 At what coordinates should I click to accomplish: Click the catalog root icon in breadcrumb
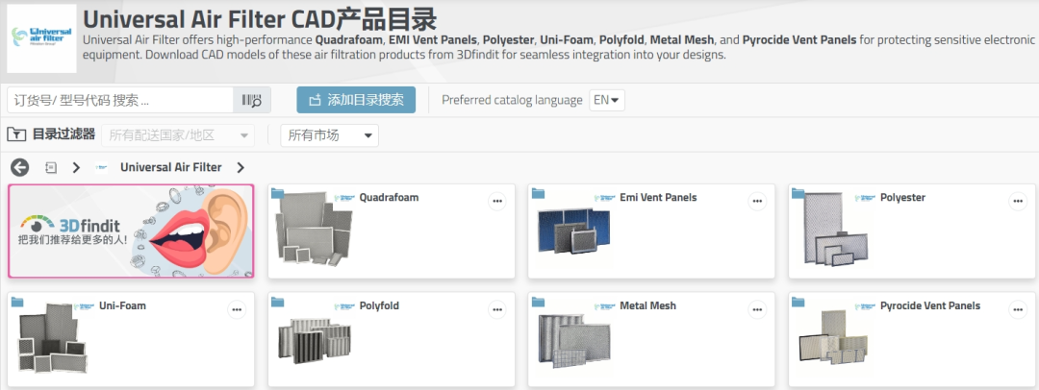tap(50, 167)
